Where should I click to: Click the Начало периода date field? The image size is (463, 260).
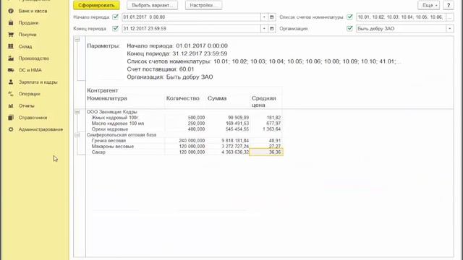pyautogui.click(x=191, y=17)
